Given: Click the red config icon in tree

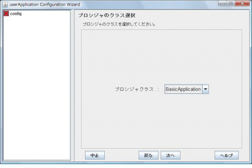Looking at the screenshot, I should 6,14.
